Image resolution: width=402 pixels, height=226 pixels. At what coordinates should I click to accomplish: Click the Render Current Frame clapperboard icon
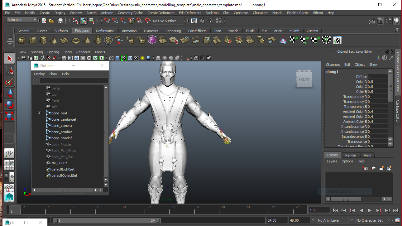[203, 21]
